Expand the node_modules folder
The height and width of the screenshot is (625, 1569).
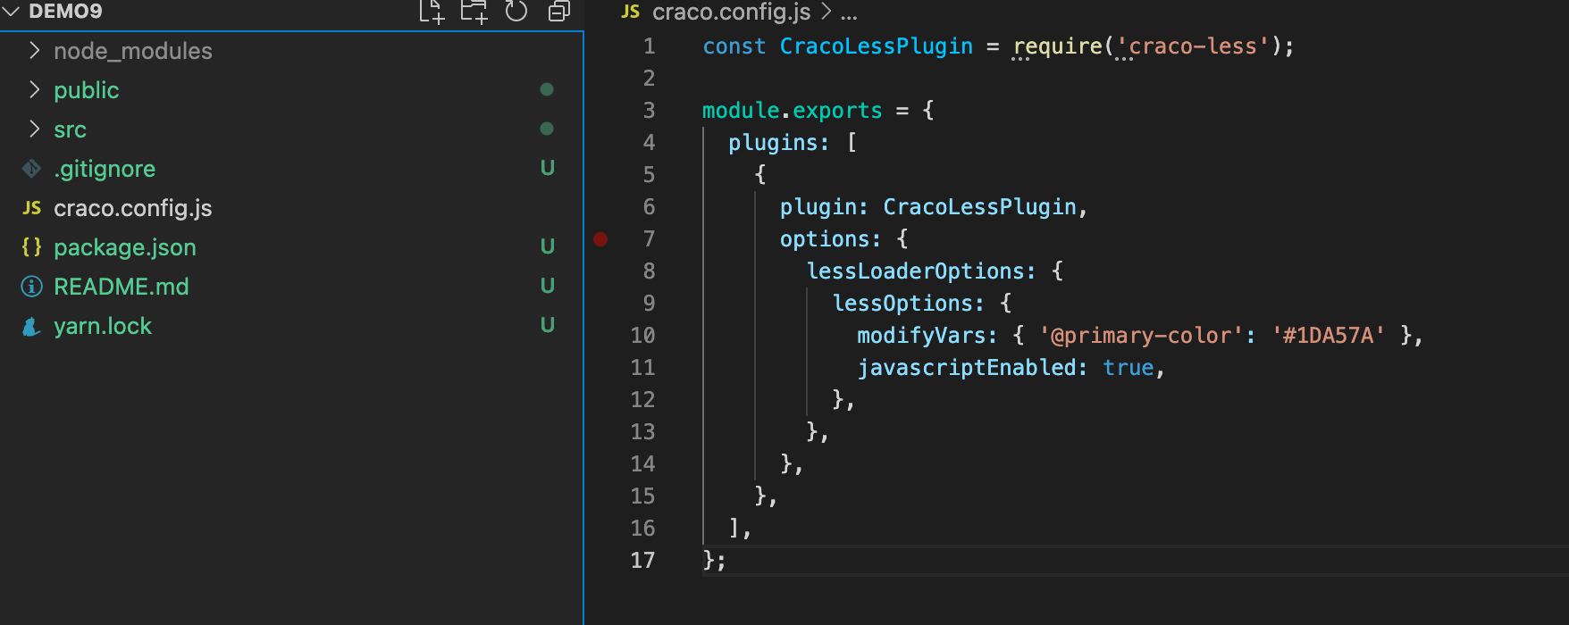[34, 51]
